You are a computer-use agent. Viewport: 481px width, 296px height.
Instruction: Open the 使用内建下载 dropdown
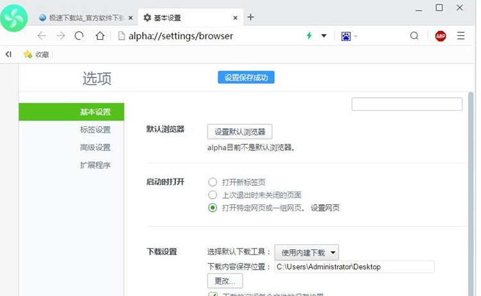(306, 252)
